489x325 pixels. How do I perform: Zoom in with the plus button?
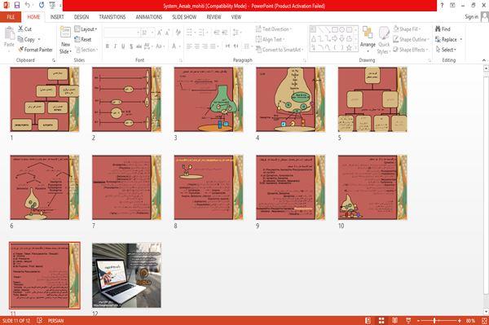click(x=460, y=320)
